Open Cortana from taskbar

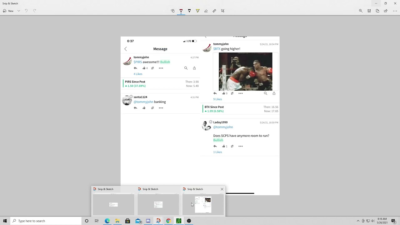[x=87, y=221]
